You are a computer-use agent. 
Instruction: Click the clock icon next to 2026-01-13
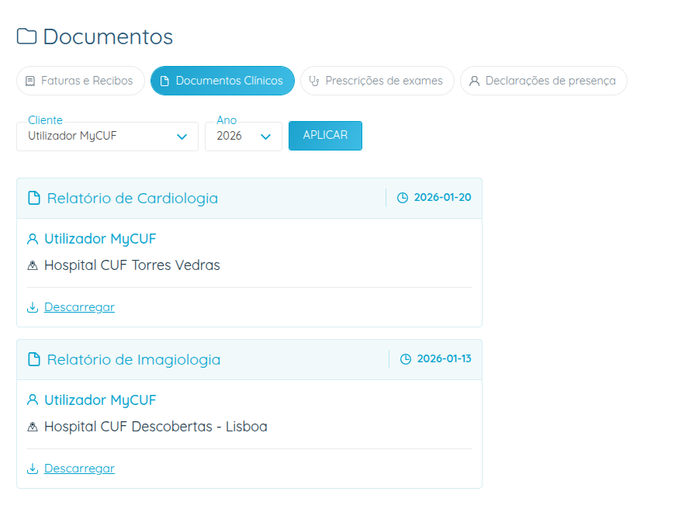pos(406,359)
